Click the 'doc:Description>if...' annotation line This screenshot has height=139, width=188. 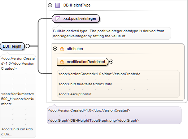tap(76, 94)
